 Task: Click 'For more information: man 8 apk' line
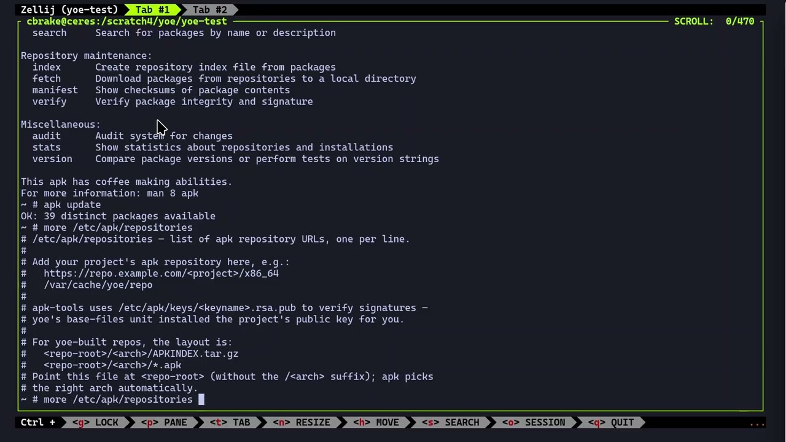(x=109, y=193)
